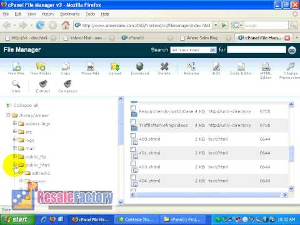Click the File Manager search text field
The width and height of the screenshot is (300, 225).
point(256,50)
